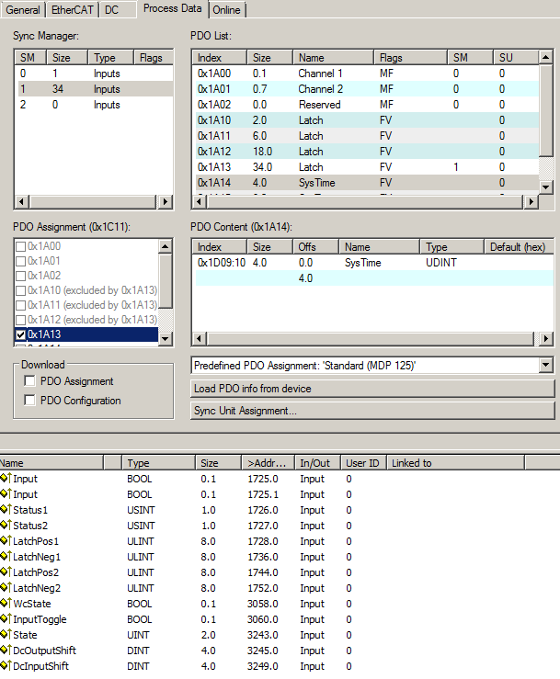This screenshot has height=679, width=560.
Task: Switch to the General tab
Action: [x=23, y=9]
